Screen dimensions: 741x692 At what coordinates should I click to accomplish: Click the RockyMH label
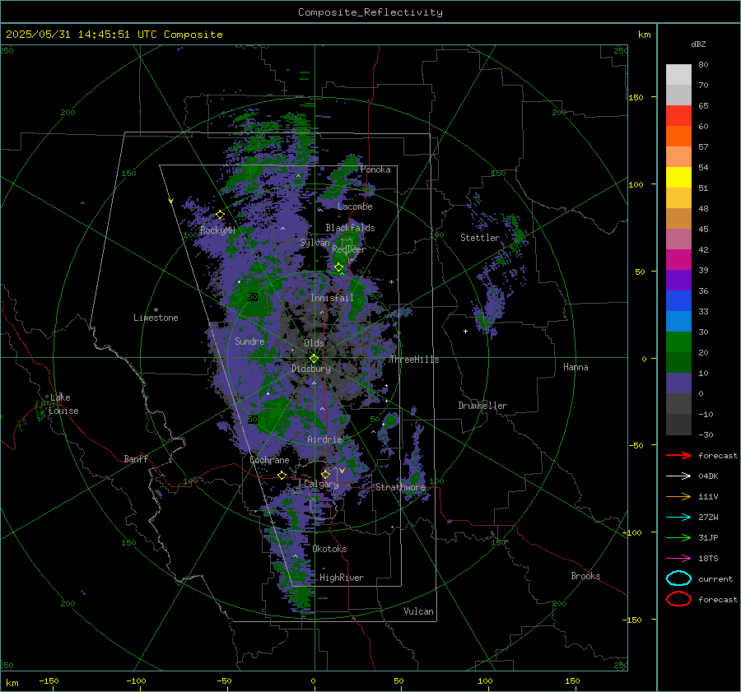pos(217,230)
